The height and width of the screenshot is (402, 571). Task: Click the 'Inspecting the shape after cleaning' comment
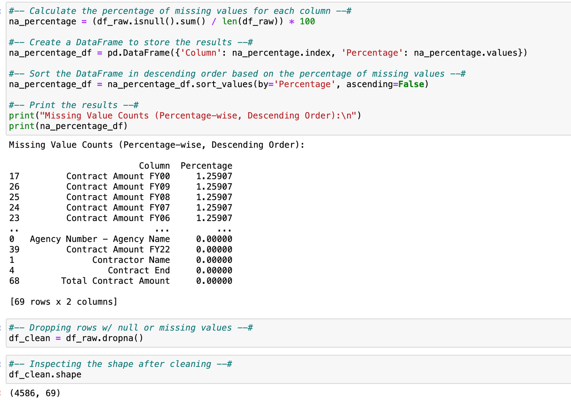120,364
